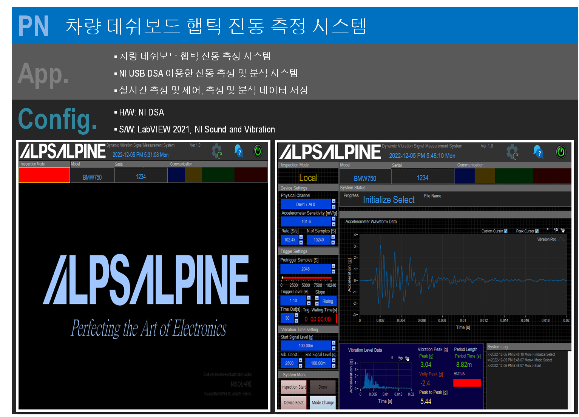Click the red Status indicator
The width and height of the screenshot is (579, 417).
[x=467, y=383]
